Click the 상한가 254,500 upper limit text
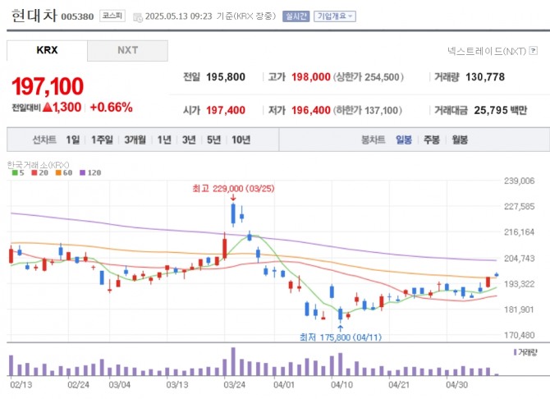The width and height of the screenshot is (550, 399). coord(368,77)
